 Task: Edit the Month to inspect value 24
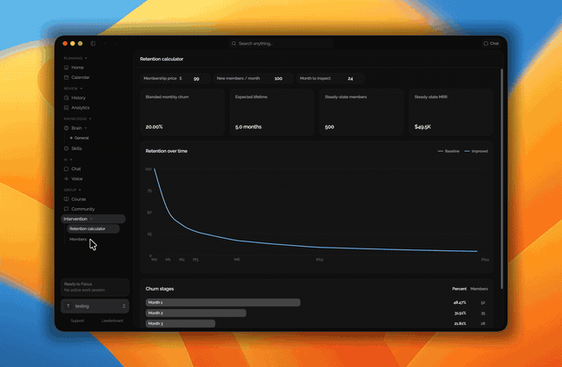[350, 78]
